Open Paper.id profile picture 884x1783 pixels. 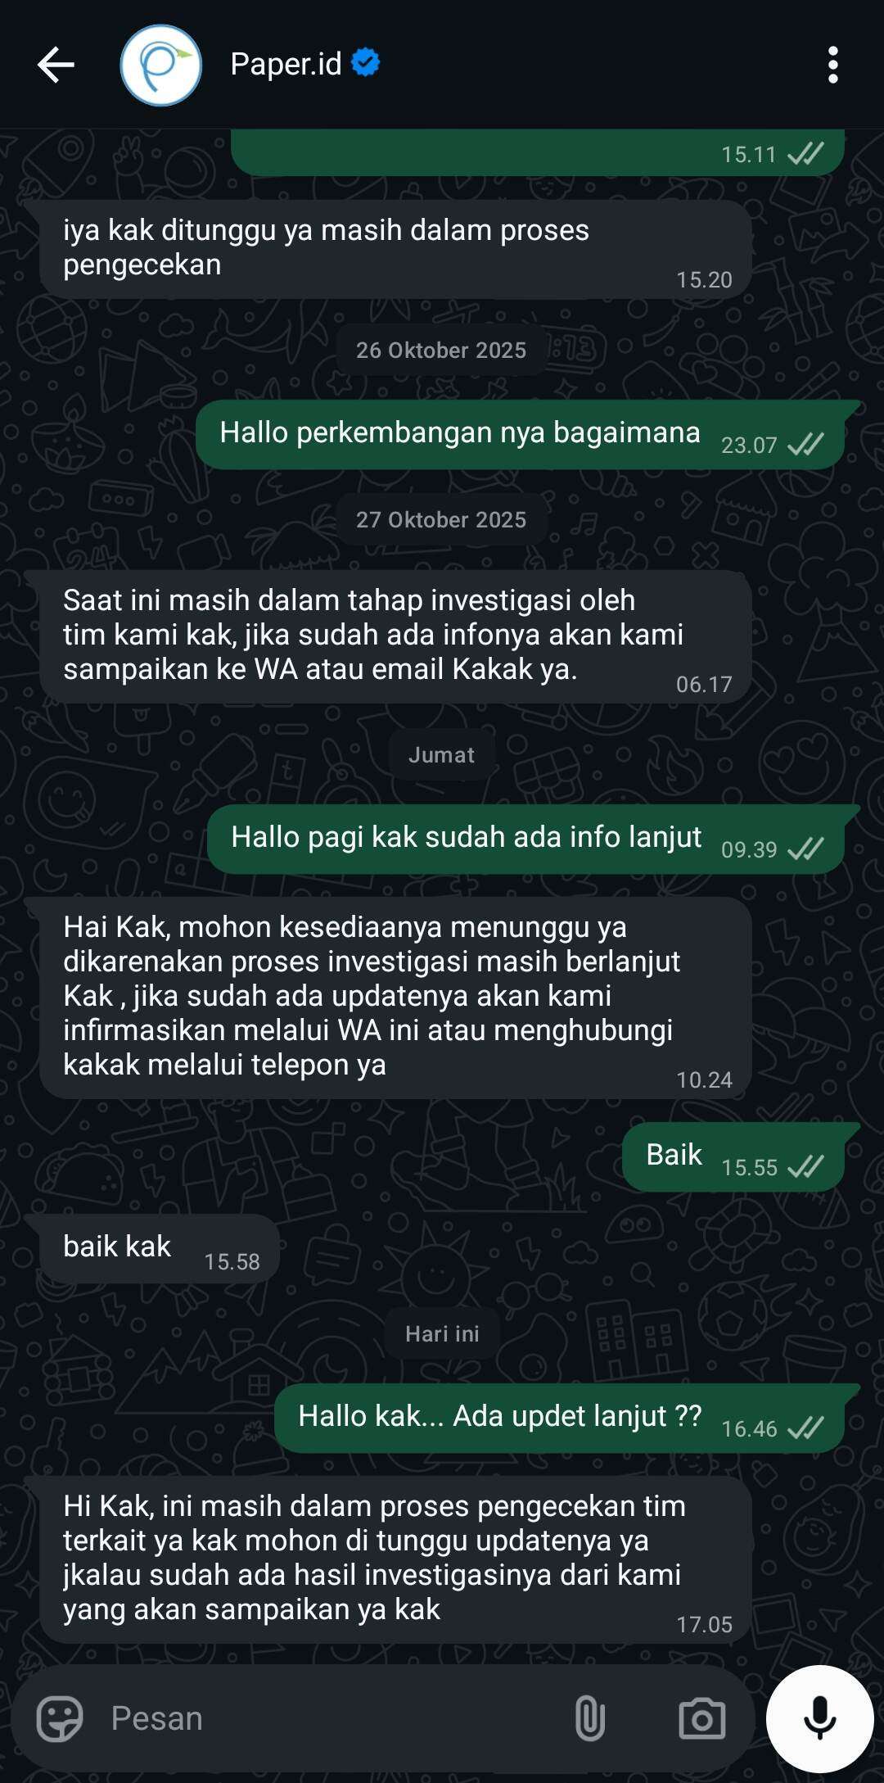(x=161, y=65)
